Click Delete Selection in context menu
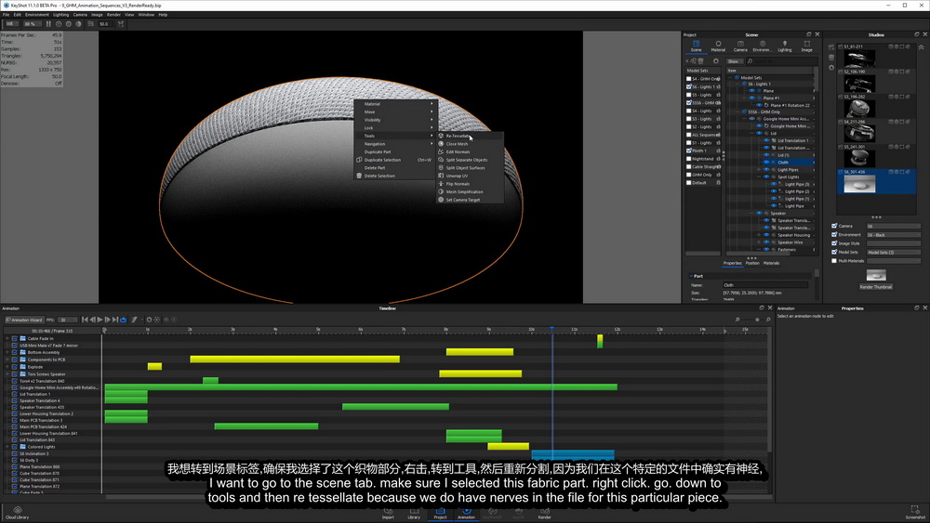930x523 pixels. pyautogui.click(x=395, y=176)
